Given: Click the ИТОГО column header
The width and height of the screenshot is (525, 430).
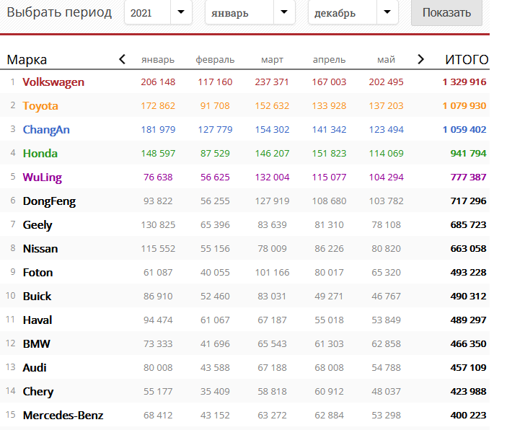Looking at the screenshot, I should (467, 60).
